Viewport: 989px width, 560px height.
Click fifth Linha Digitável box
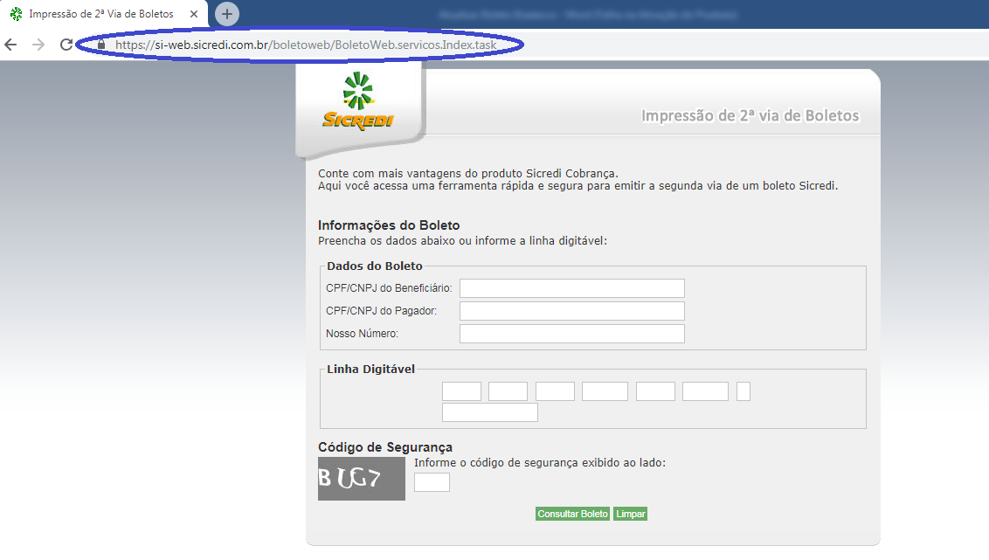tap(655, 391)
